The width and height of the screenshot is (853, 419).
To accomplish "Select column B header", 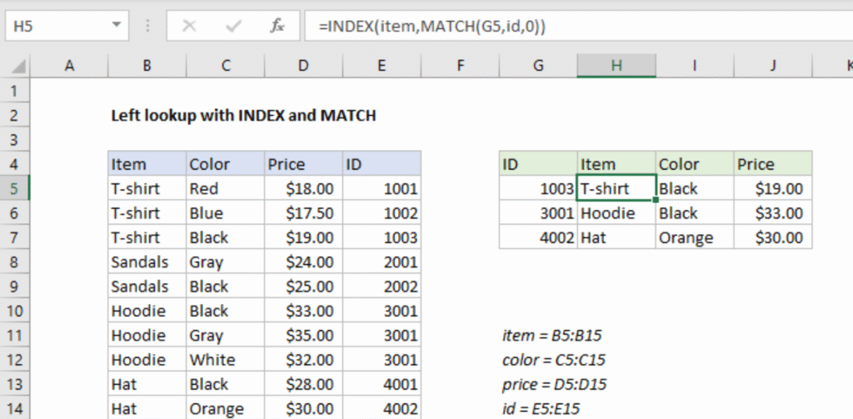I will [147, 66].
